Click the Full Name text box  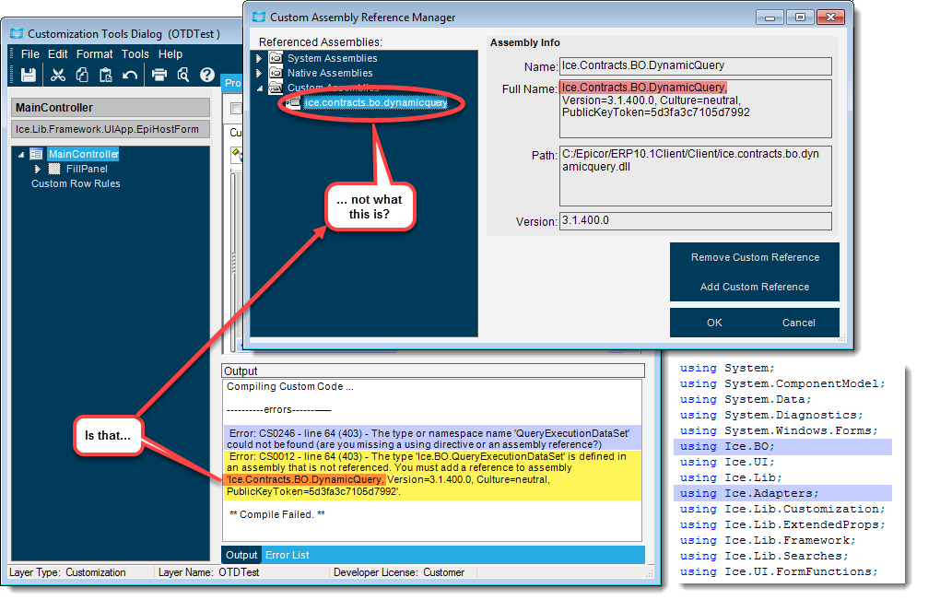click(696, 109)
